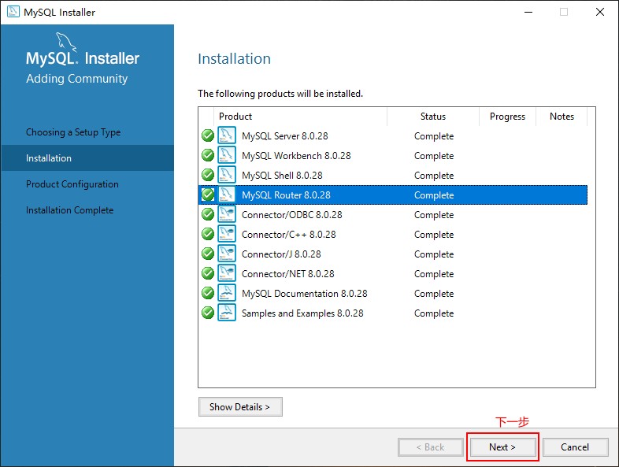This screenshot has width=619, height=467.
Task: Select the MySQL Shell 8.0.28 row text
Action: (x=282, y=176)
